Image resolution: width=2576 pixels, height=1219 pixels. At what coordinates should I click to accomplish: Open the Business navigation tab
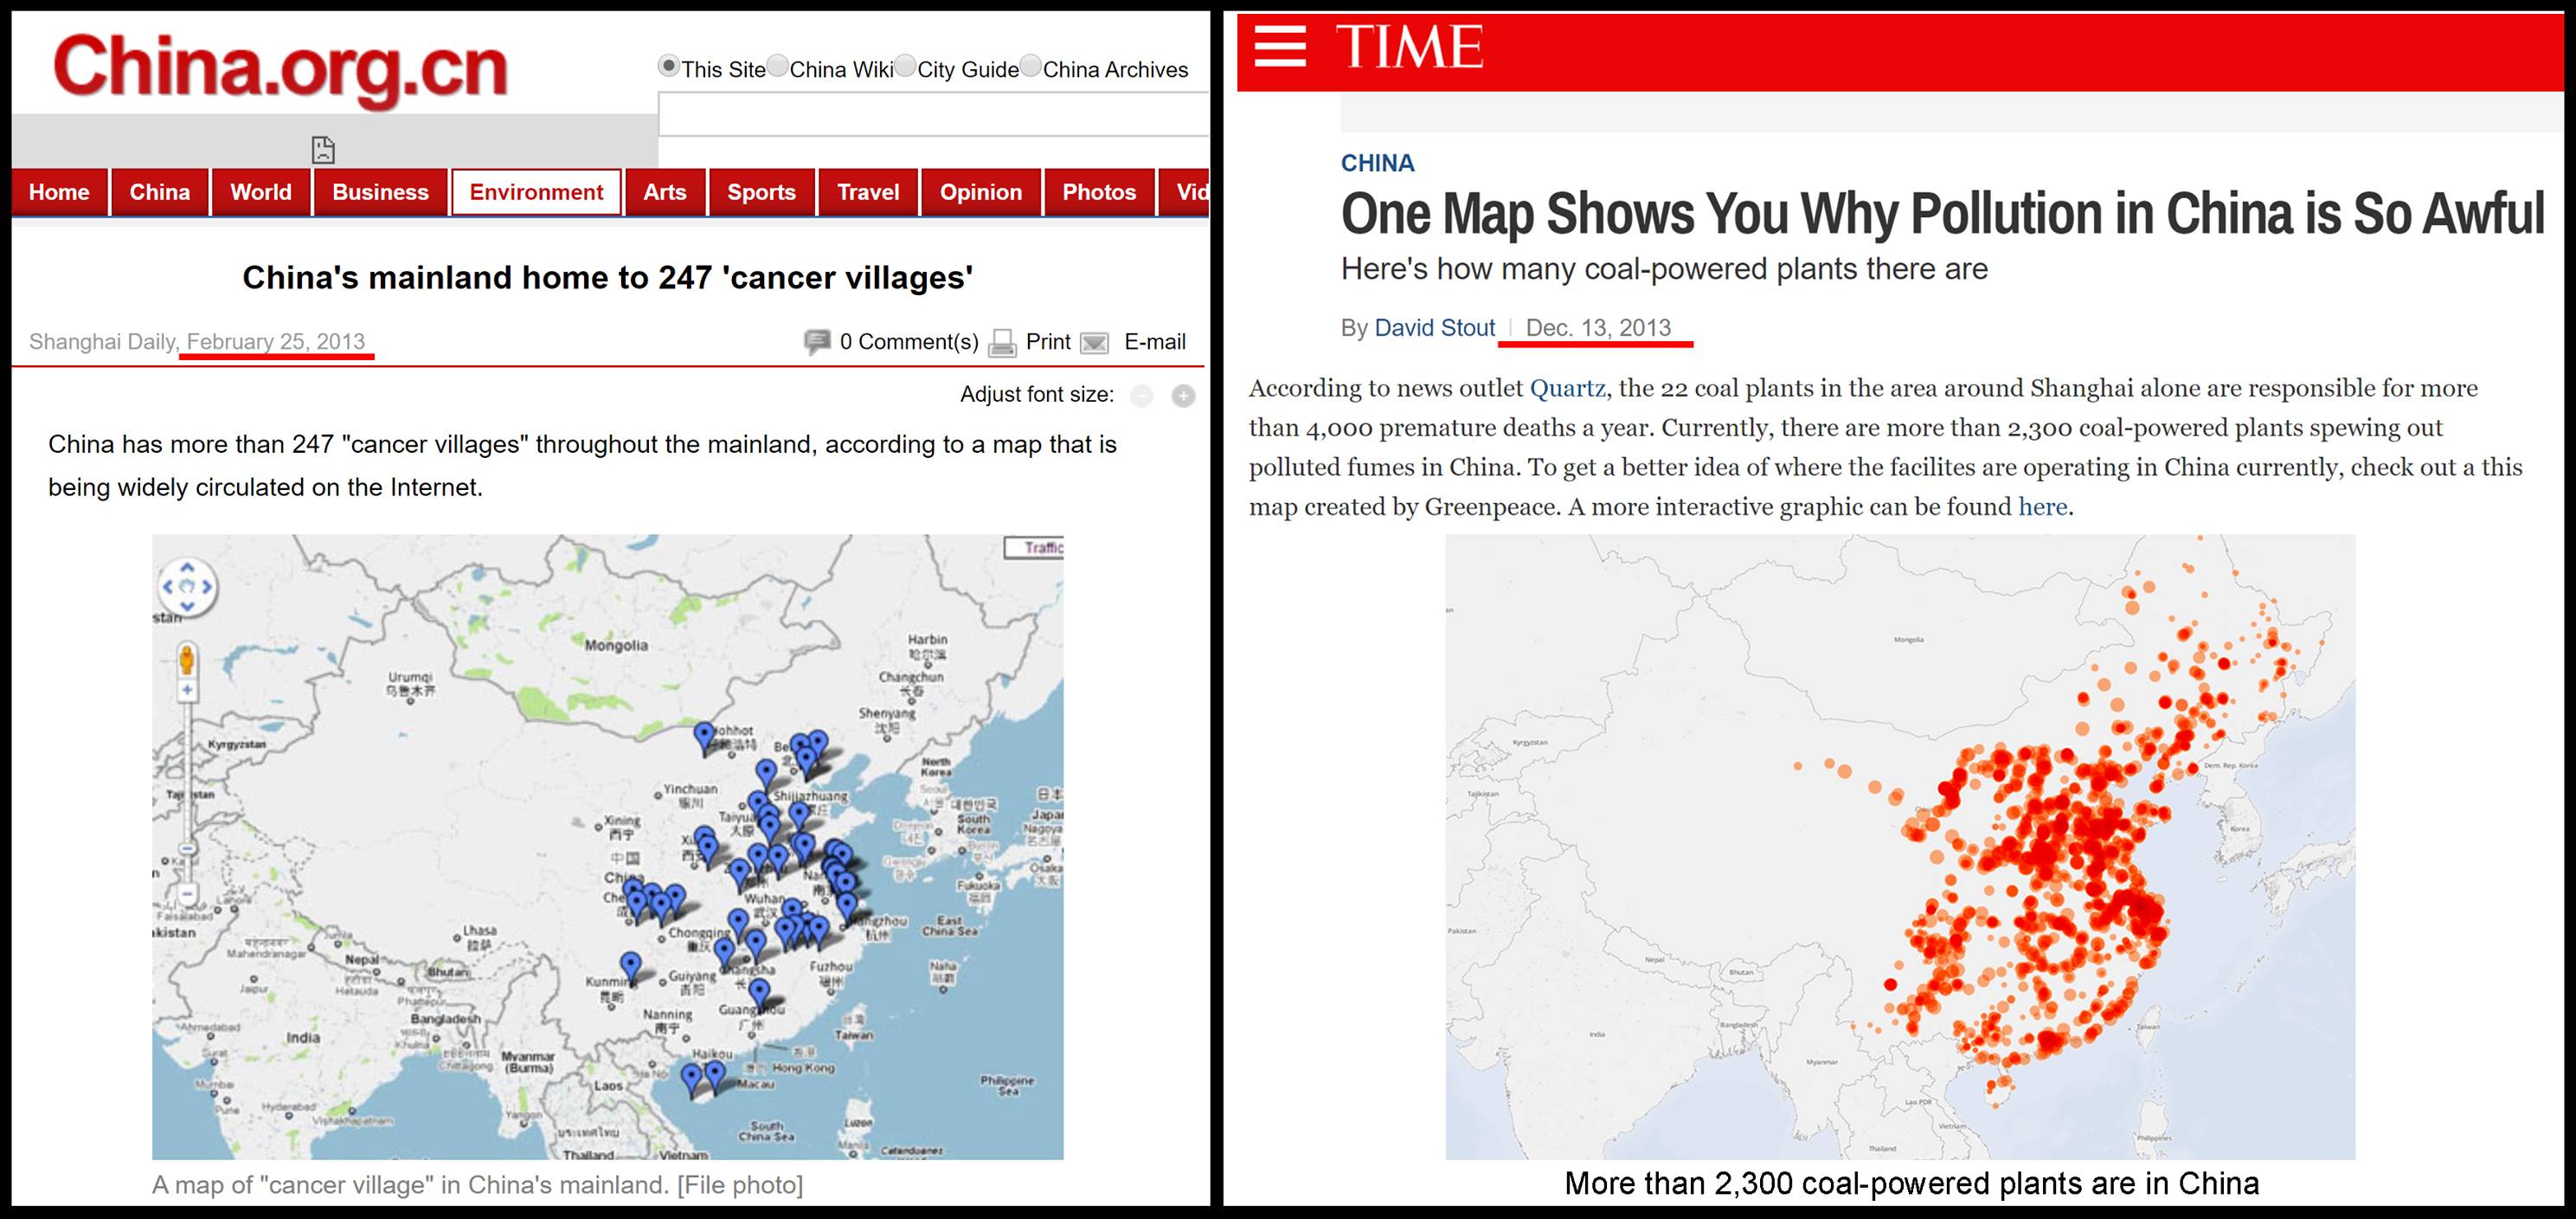[380, 192]
